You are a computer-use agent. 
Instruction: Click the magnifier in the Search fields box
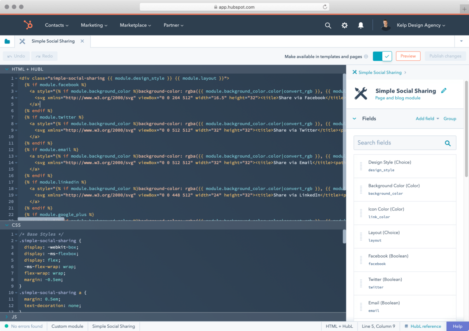[x=448, y=143]
